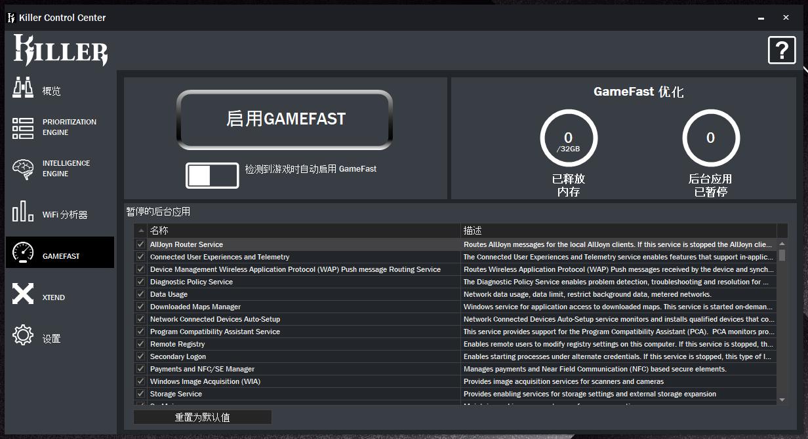Toggle auto-enable GameFast on game detection
Viewport: 808px width, 439px height.
(x=212, y=176)
